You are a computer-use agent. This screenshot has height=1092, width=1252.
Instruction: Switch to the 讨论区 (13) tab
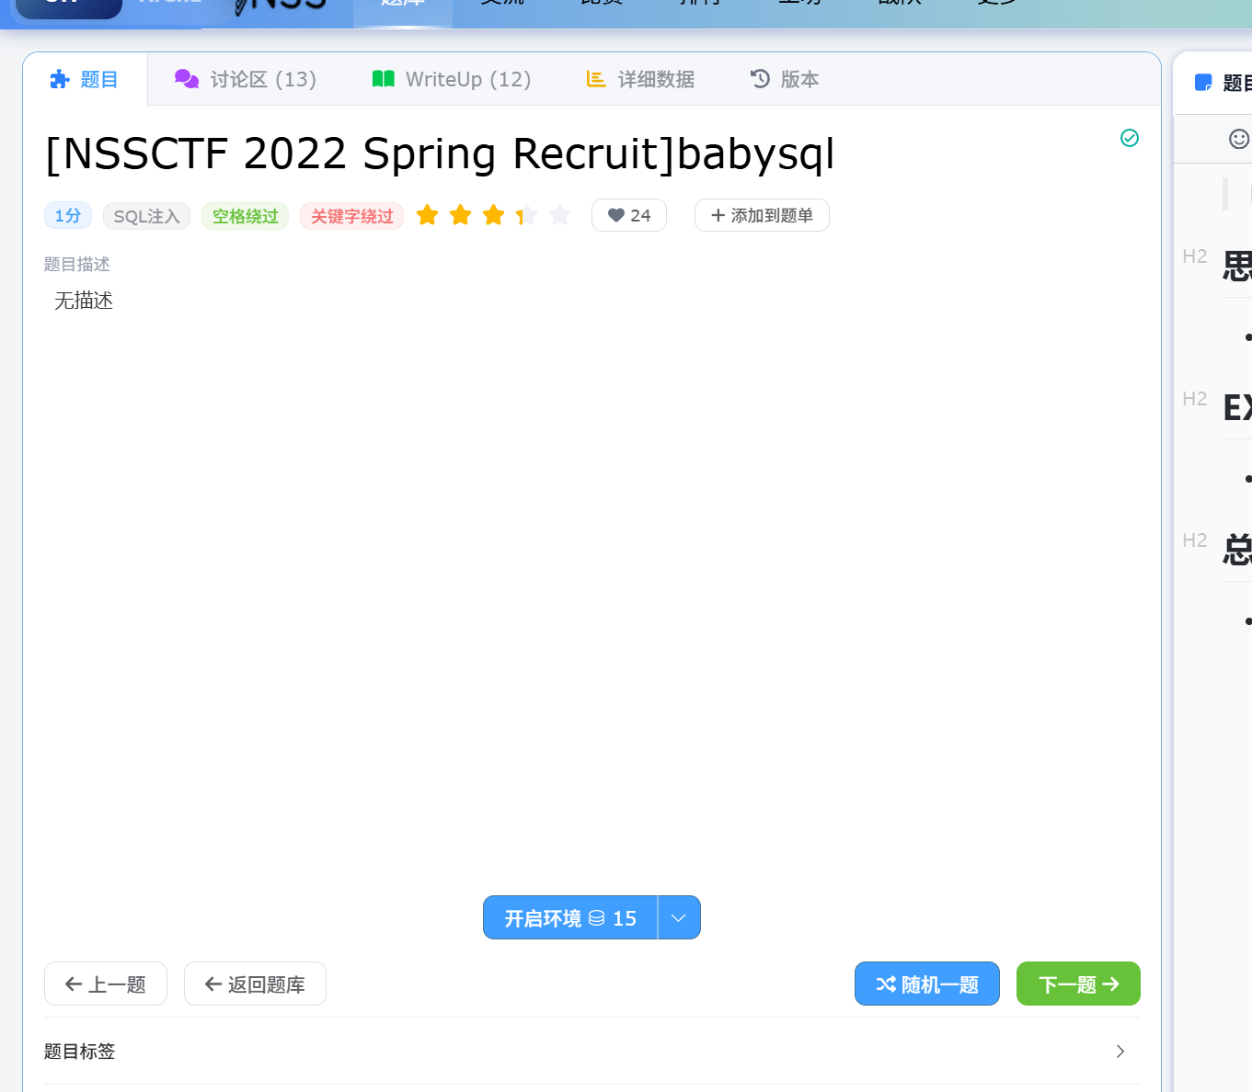pos(246,80)
